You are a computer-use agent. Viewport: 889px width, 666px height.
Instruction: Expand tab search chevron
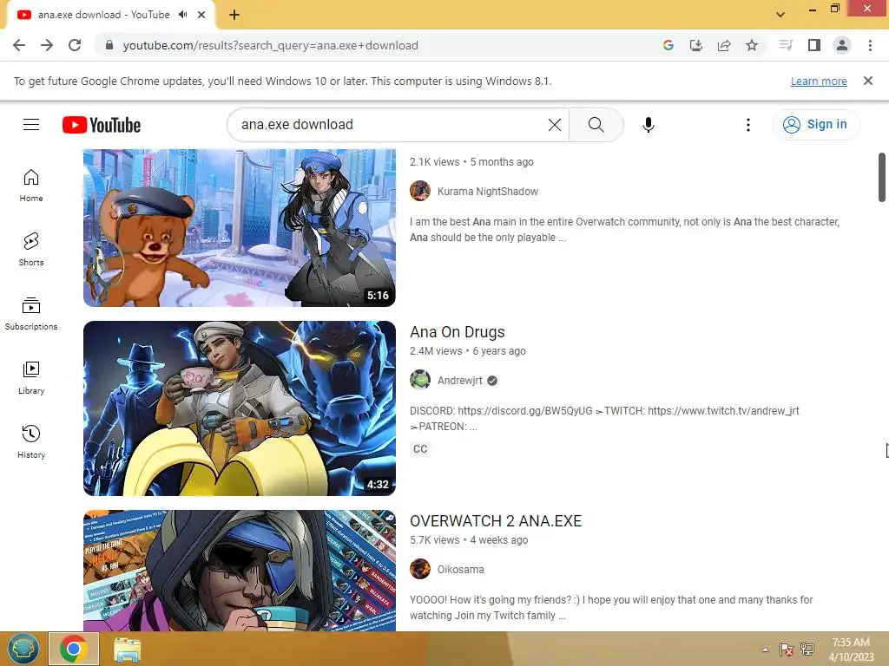point(780,15)
